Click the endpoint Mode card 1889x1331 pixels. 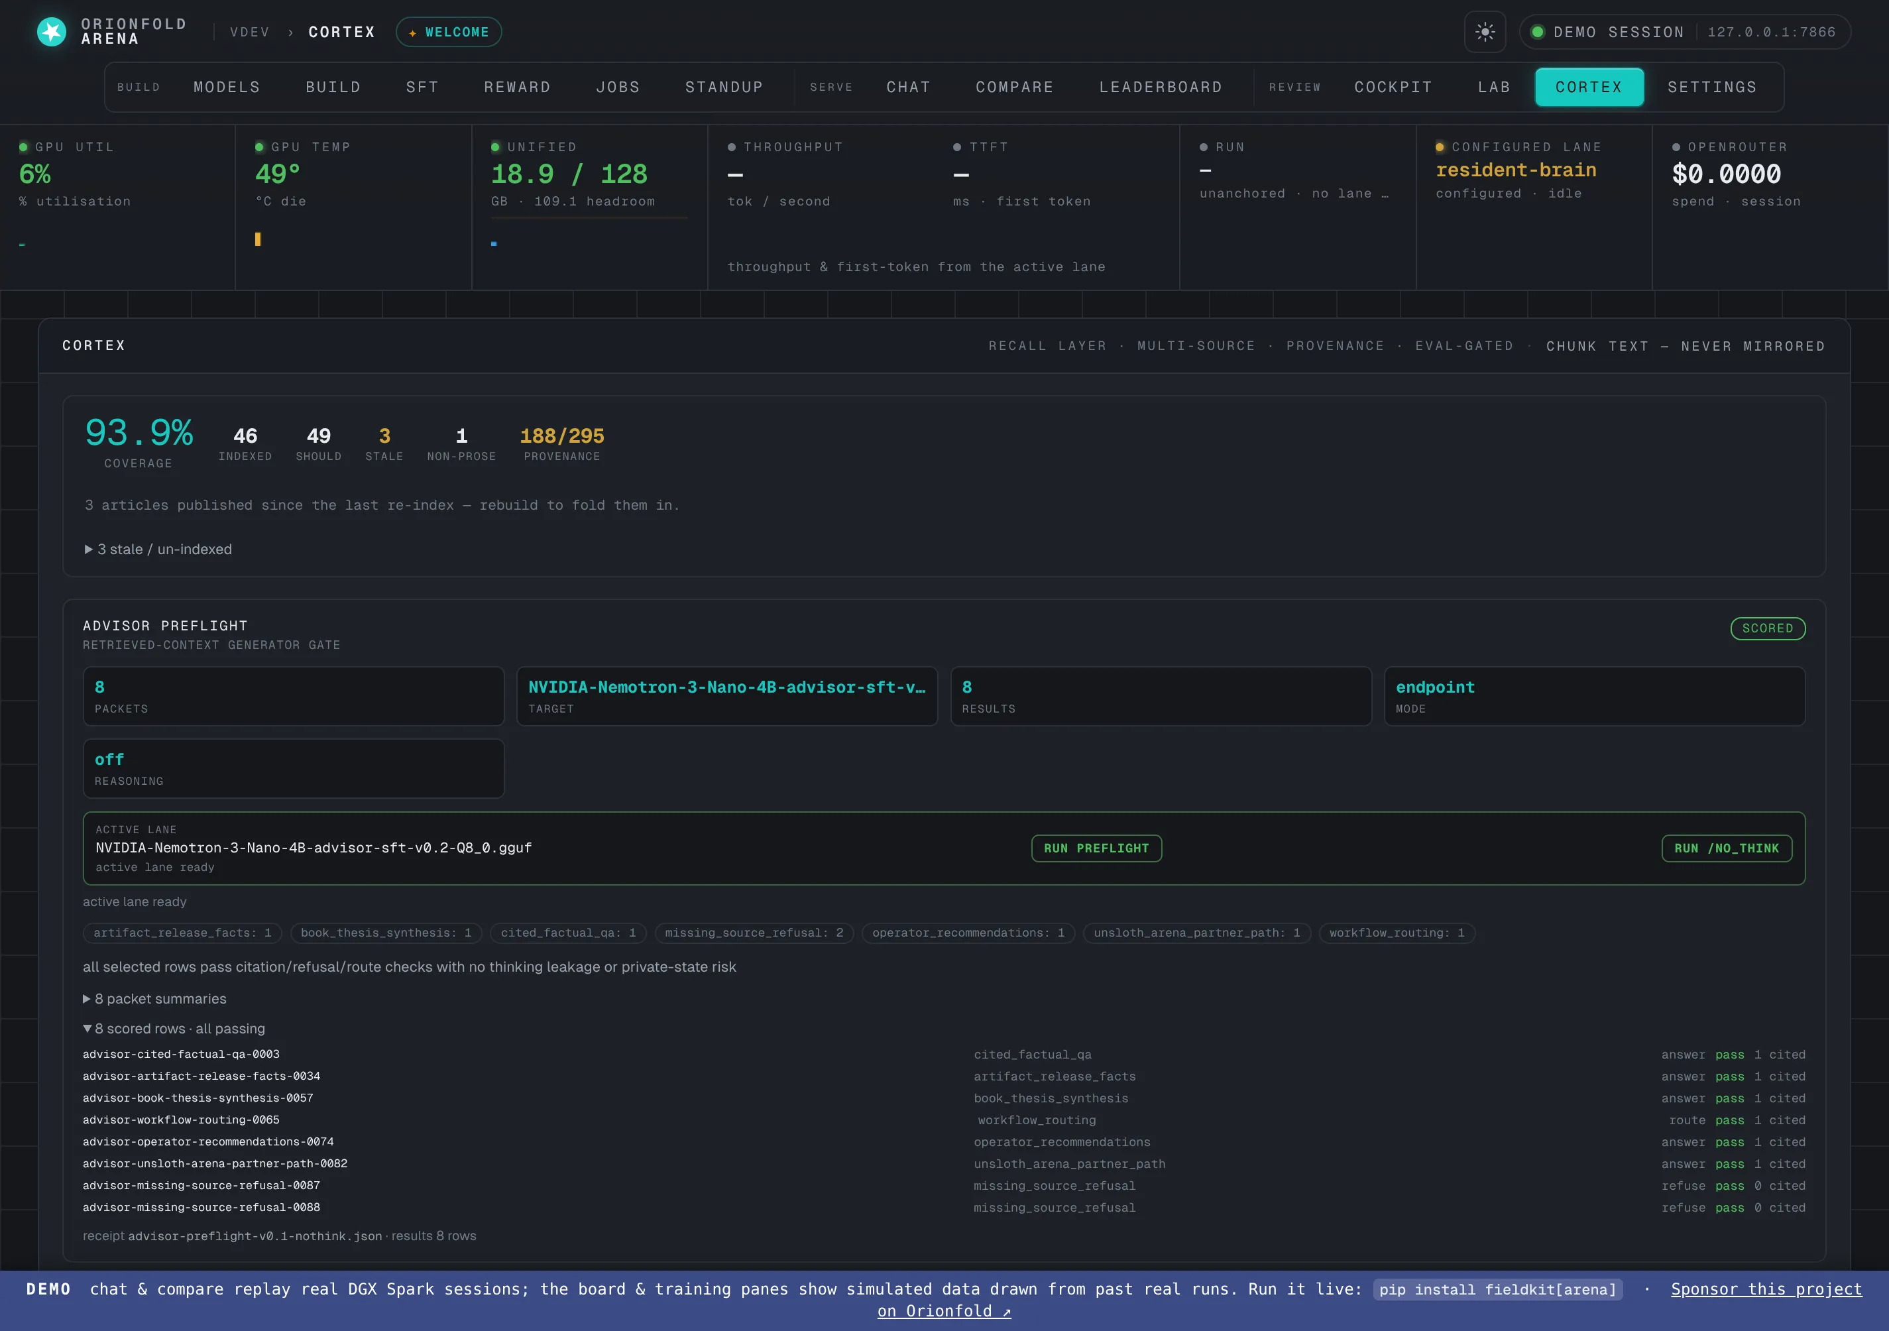point(1595,696)
